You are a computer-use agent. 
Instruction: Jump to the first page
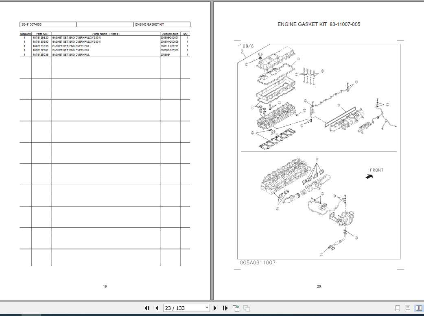tap(147, 308)
